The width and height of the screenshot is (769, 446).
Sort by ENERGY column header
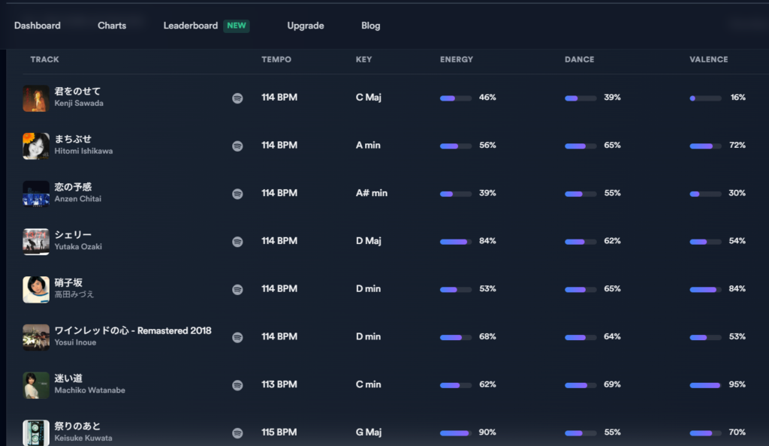(457, 59)
